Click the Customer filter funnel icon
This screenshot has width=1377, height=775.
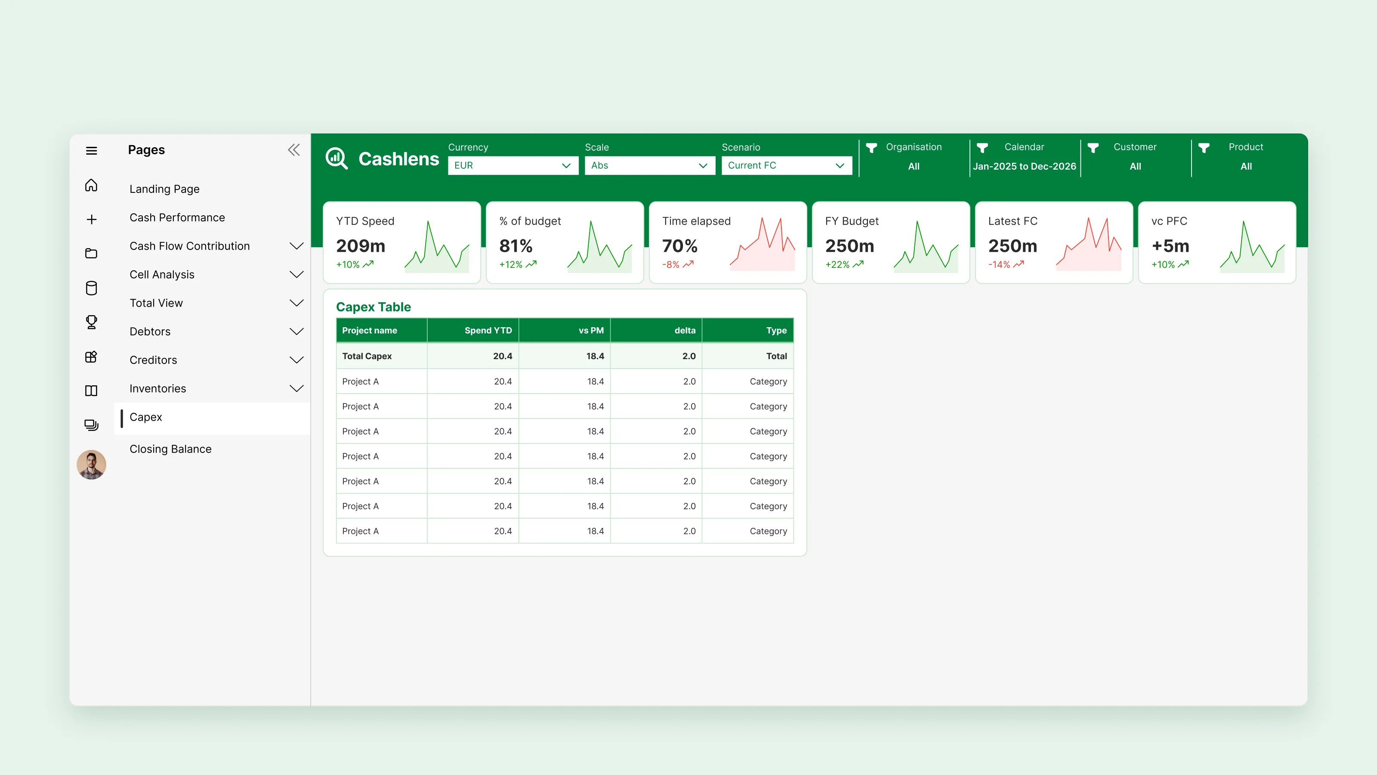pyautogui.click(x=1093, y=148)
